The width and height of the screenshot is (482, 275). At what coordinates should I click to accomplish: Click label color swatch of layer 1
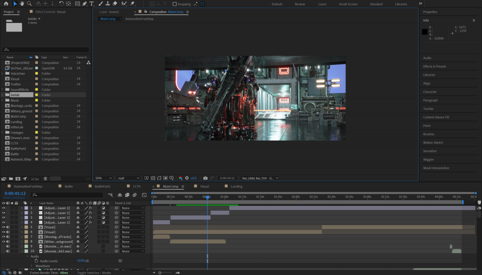(26, 208)
